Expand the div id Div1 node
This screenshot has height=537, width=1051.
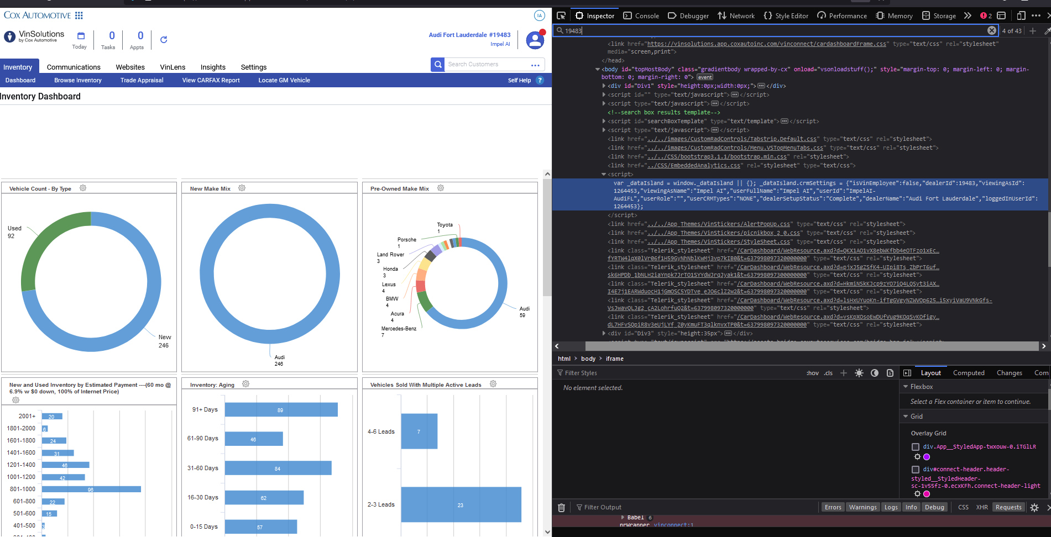604,86
